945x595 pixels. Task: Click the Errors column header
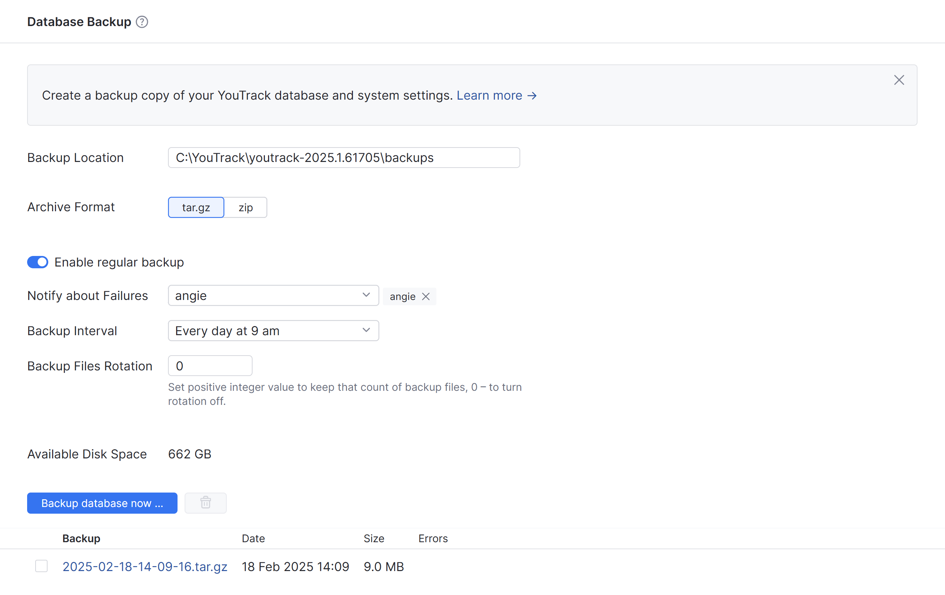[x=433, y=538]
